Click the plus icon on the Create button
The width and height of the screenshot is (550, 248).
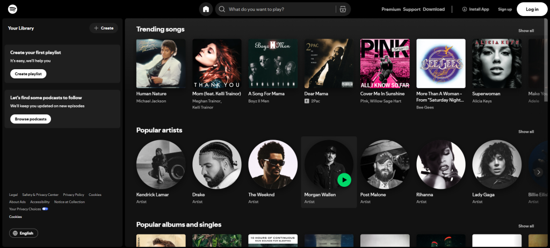pos(96,28)
